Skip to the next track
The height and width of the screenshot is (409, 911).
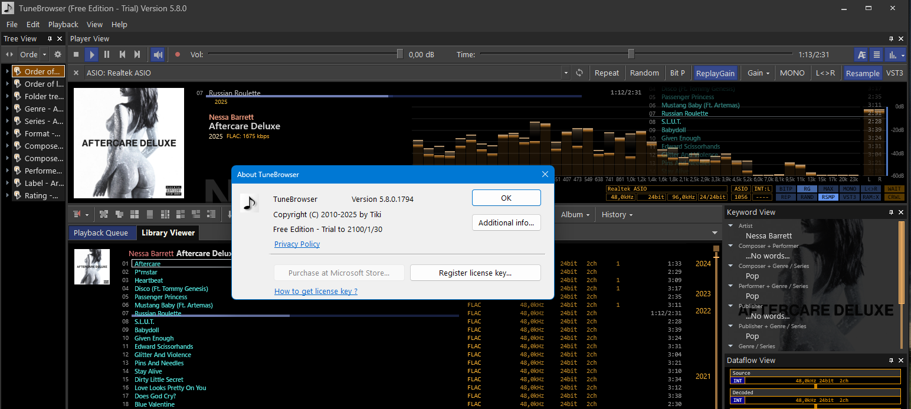pos(137,54)
